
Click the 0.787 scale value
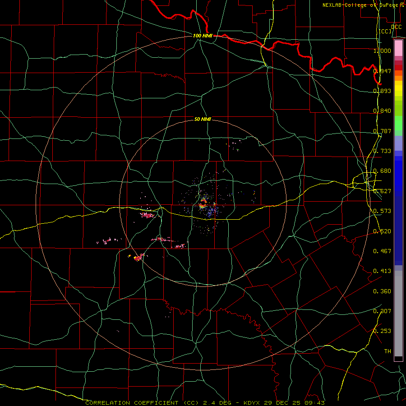pos(382,131)
